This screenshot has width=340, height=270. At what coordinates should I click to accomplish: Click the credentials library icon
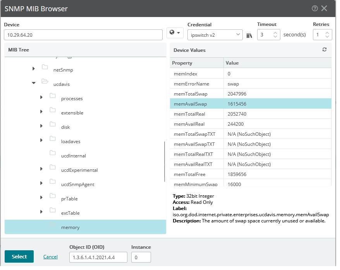(249, 35)
